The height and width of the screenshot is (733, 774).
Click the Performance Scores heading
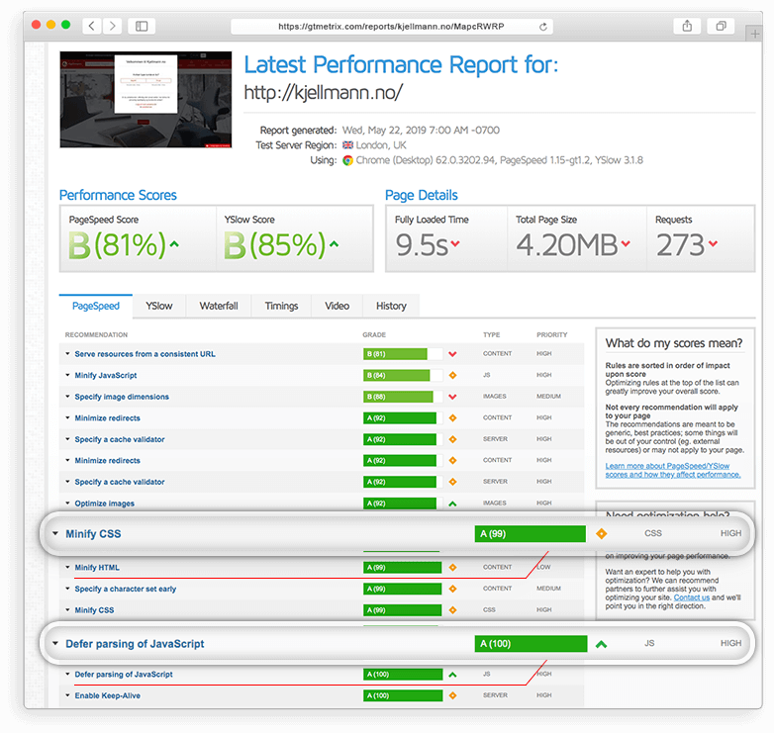coord(118,195)
